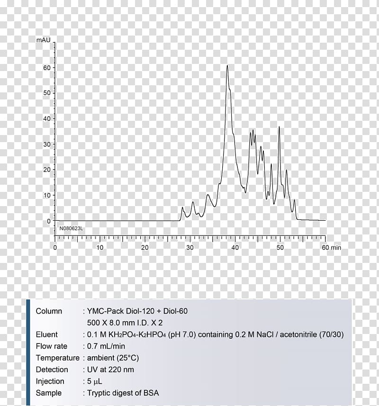
Task: Click the 40 tick label on y-axis
Action: click(47, 119)
